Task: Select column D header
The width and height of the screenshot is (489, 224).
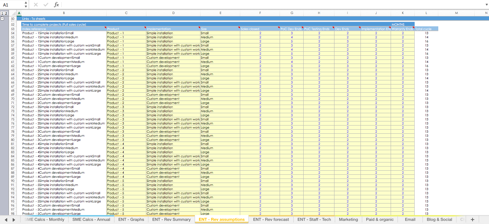Action: [173, 13]
